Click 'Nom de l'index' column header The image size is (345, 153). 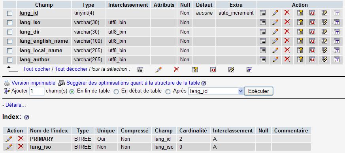point(49,130)
